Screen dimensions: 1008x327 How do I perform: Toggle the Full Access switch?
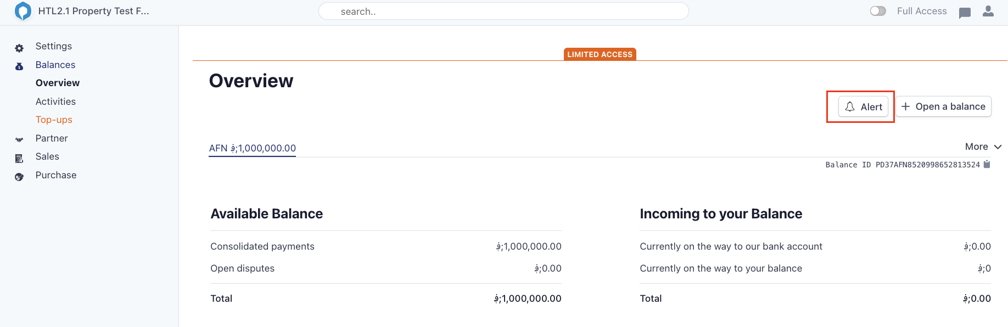point(878,11)
